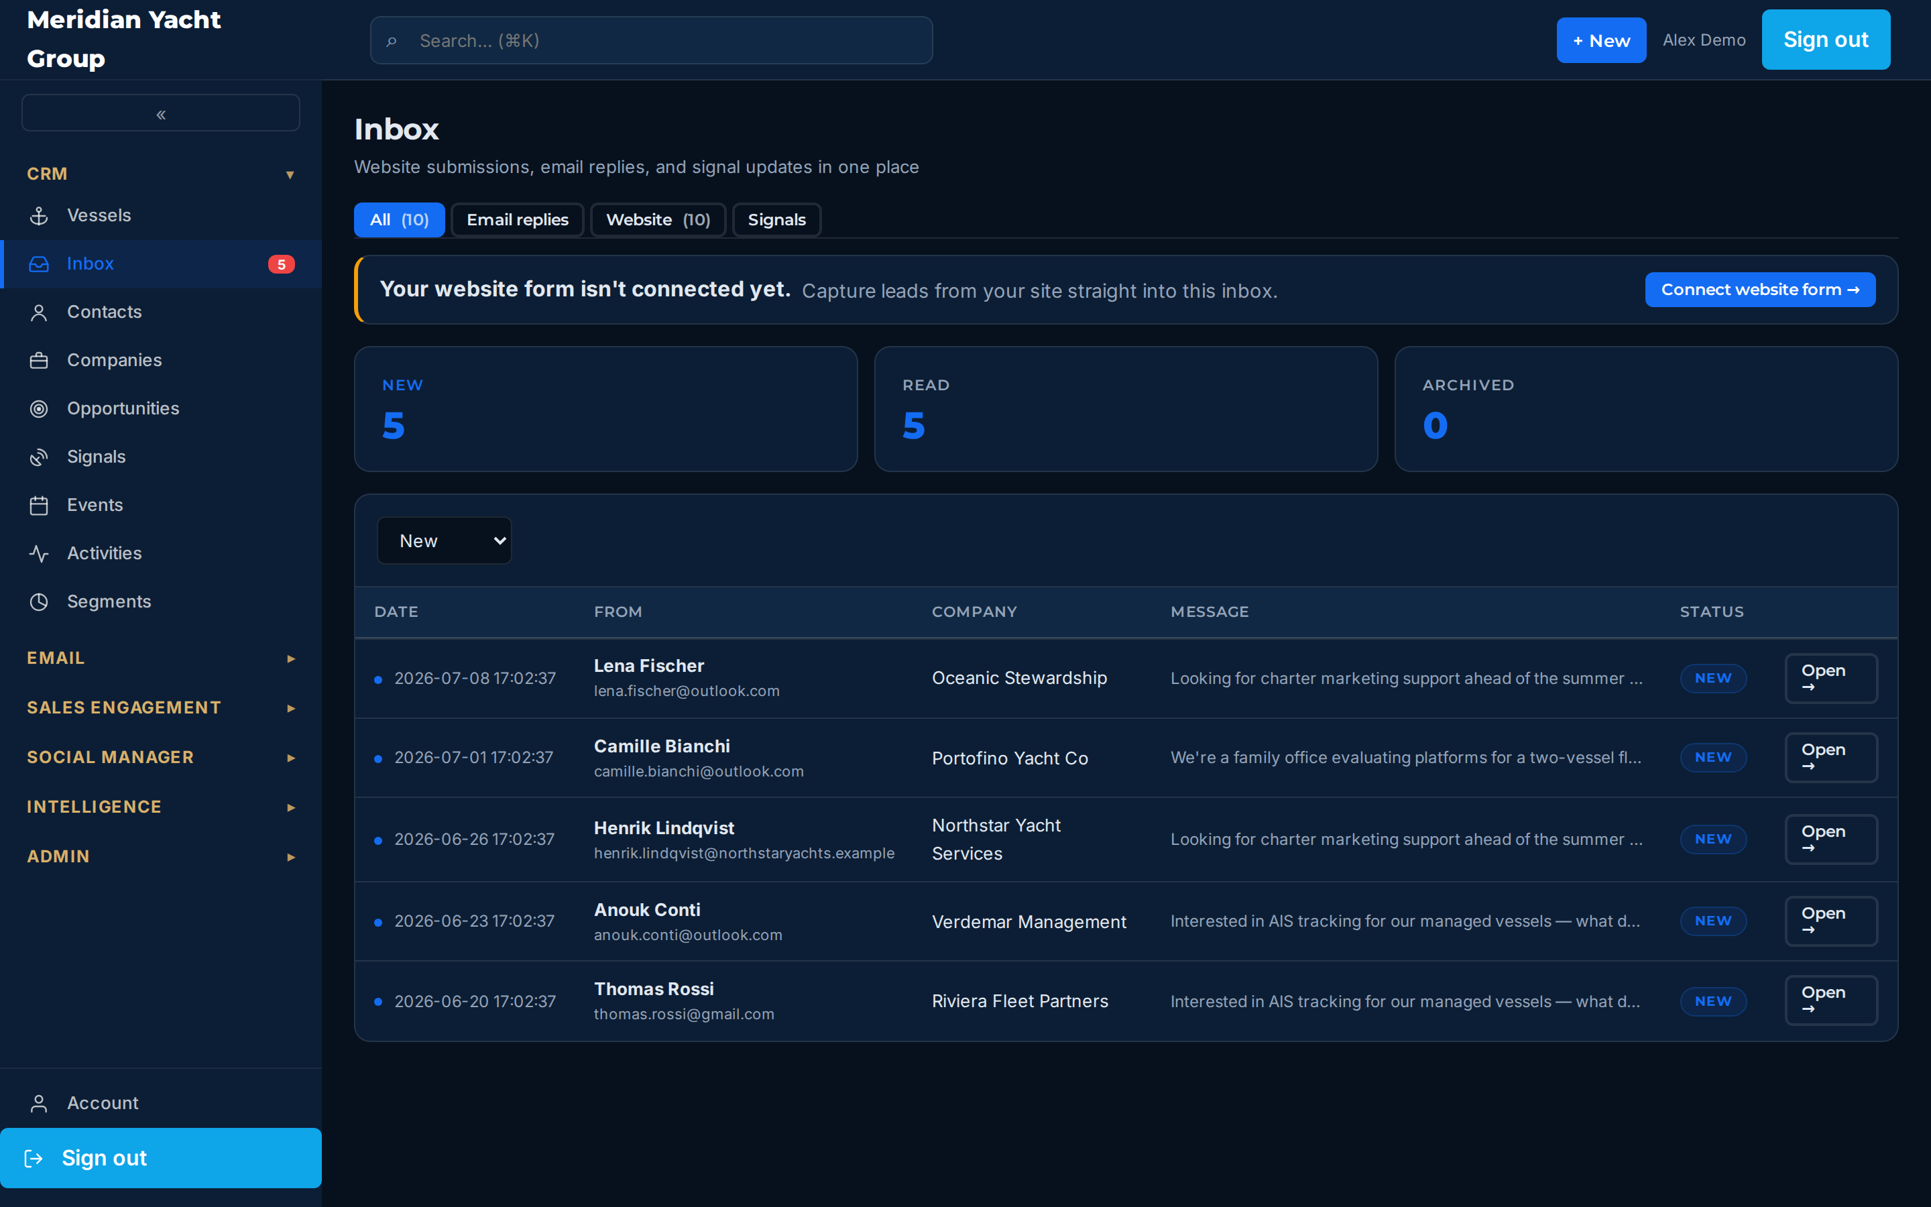Click the Events calendar icon

pos(38,506)
